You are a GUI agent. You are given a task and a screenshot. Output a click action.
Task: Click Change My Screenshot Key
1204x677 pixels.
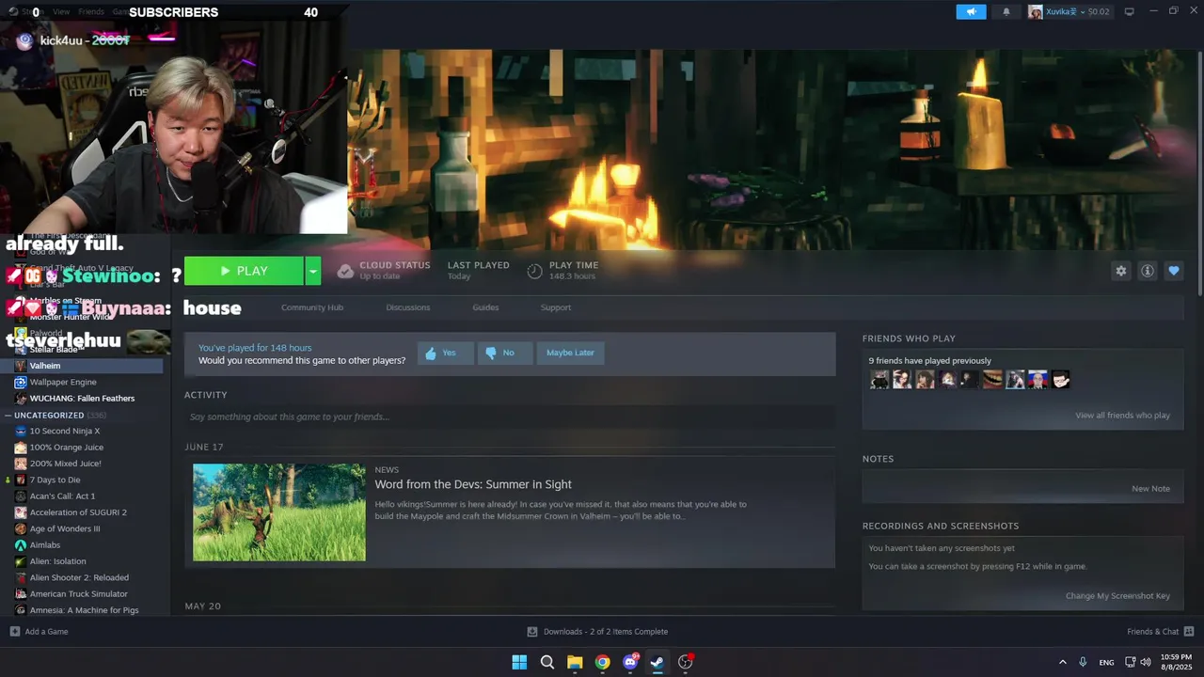(x=1117, y=596)
